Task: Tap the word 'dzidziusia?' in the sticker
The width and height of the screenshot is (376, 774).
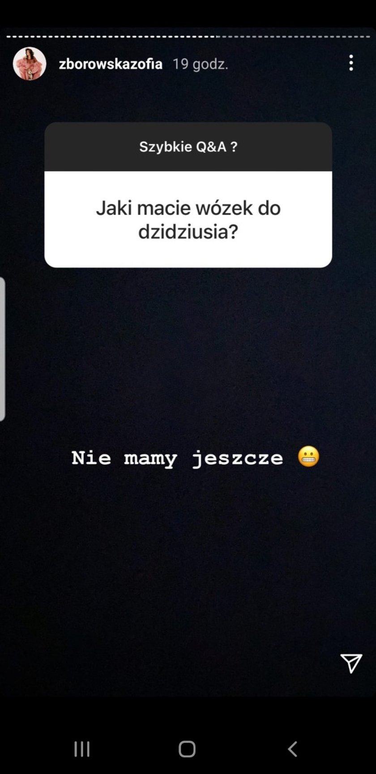Action: click(188, 232)
